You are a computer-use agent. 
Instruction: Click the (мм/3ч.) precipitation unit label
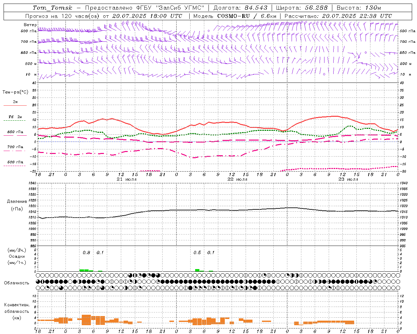coord(17,250)
